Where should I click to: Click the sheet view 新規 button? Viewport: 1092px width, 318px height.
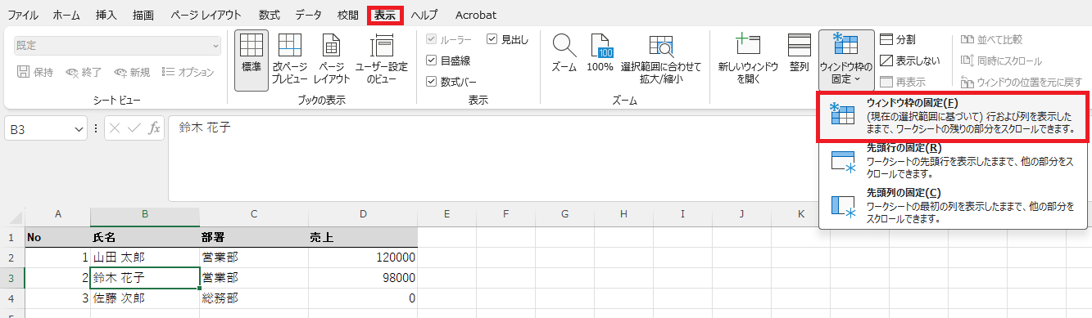coord(132,72)
